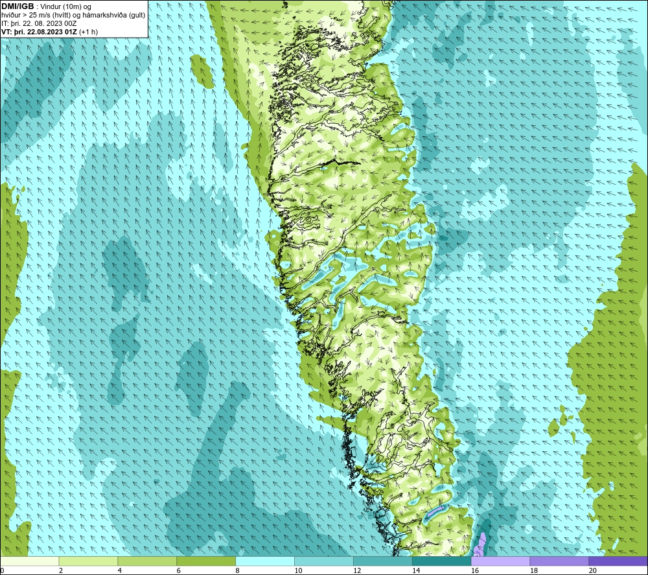Click the scale label "8"
This screenshot has width=648, height=575.
[238, 570]
